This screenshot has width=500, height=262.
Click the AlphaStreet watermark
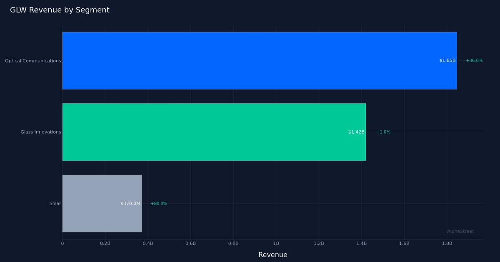(x=461, y=231)
